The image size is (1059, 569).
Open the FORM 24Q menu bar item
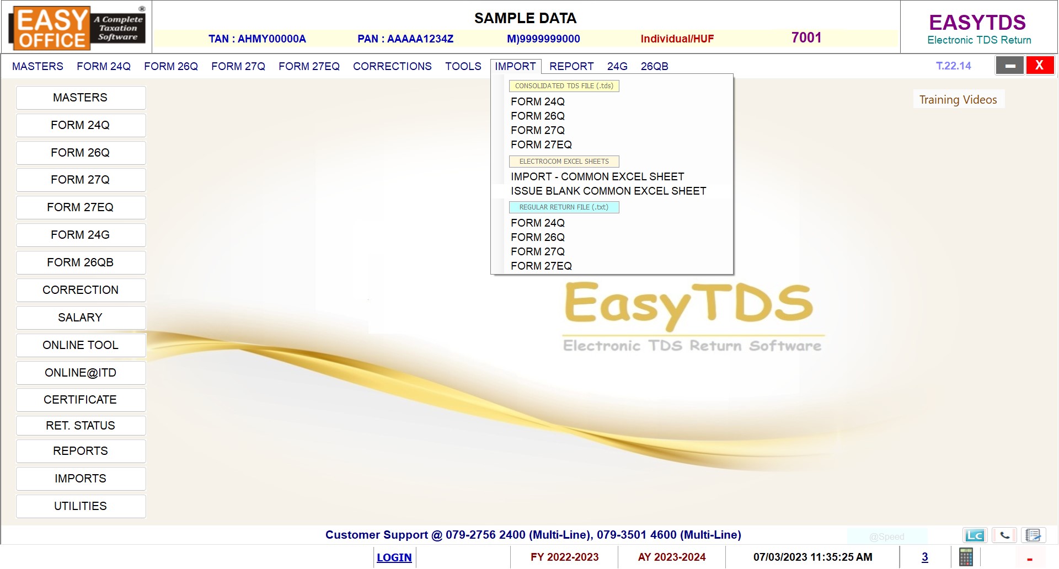coord(104,66)
